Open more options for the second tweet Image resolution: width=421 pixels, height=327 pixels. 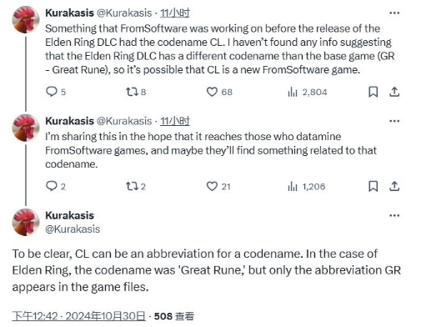click(x=394, y=121)
